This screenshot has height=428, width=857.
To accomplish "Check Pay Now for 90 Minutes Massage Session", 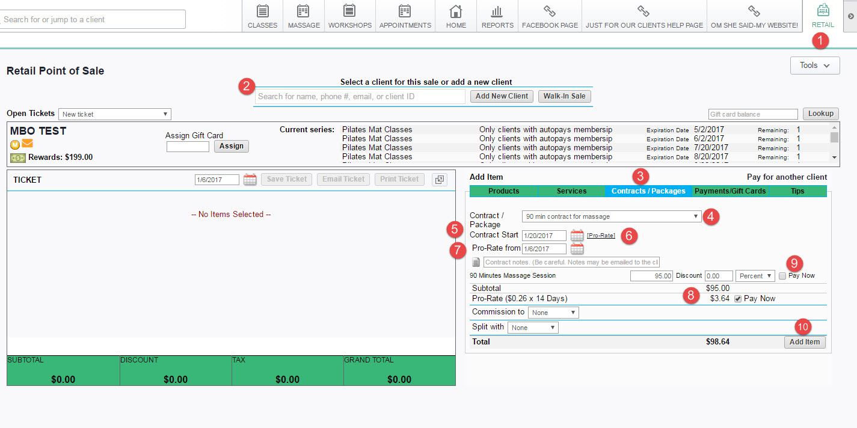I will (x=782, y=276).
